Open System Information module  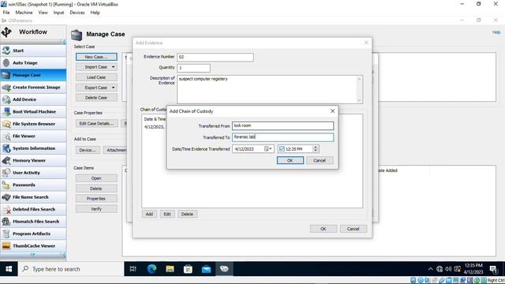coord(33,148)
